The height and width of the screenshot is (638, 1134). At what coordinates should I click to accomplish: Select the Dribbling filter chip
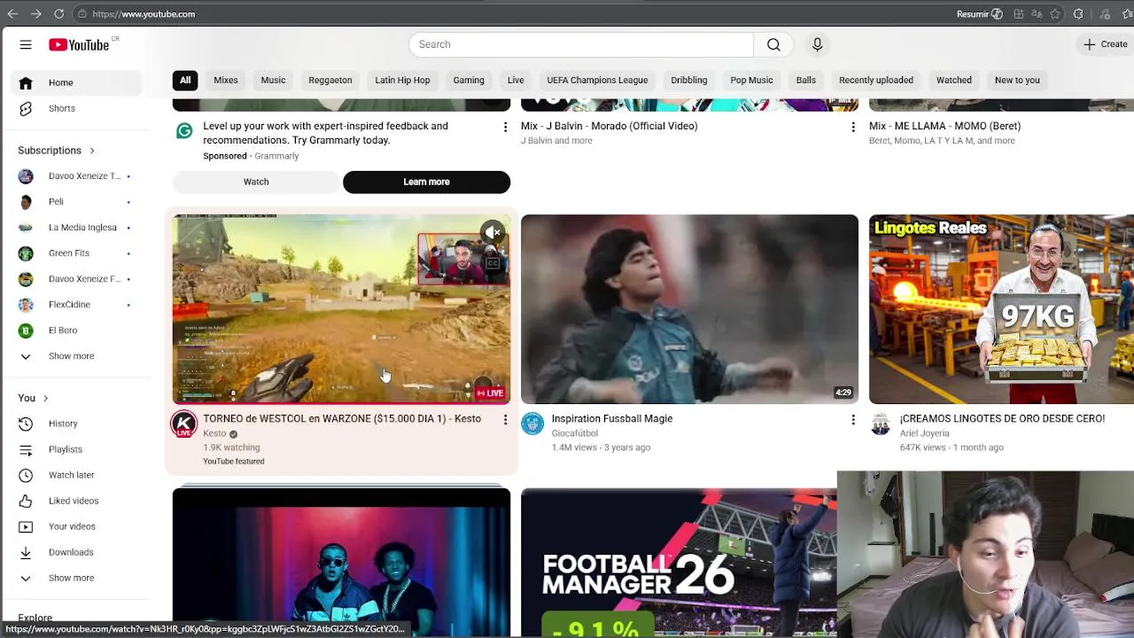click(x=688, y=80)
